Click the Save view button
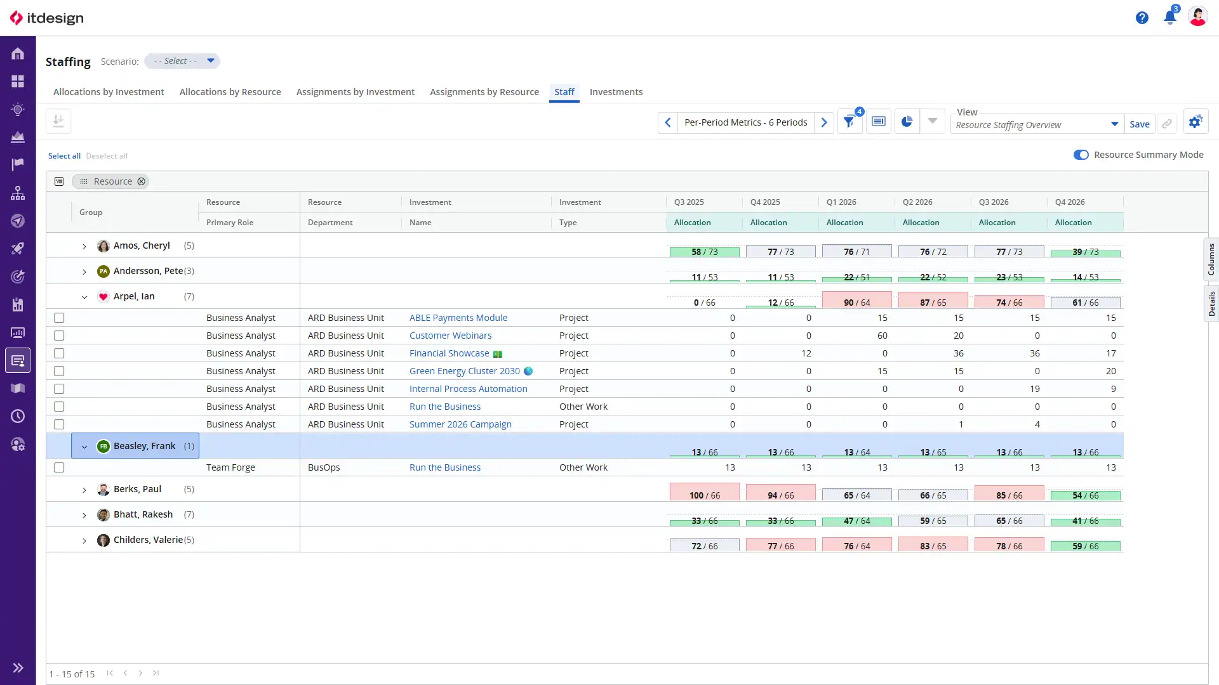This screenshot has height=685, width=1219. 1139,124
